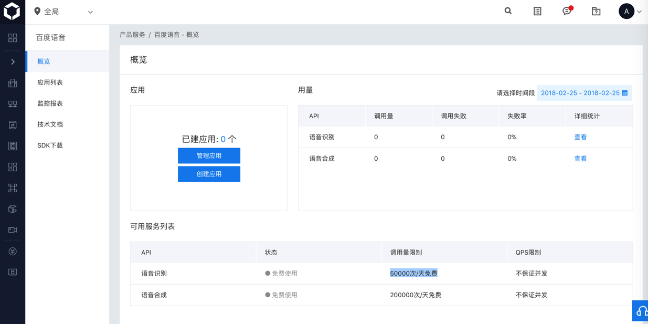Image resolution: width=648 pixels, height=324 pixels.
Task: Open the search magnifier icon
Action: [508, 11]
